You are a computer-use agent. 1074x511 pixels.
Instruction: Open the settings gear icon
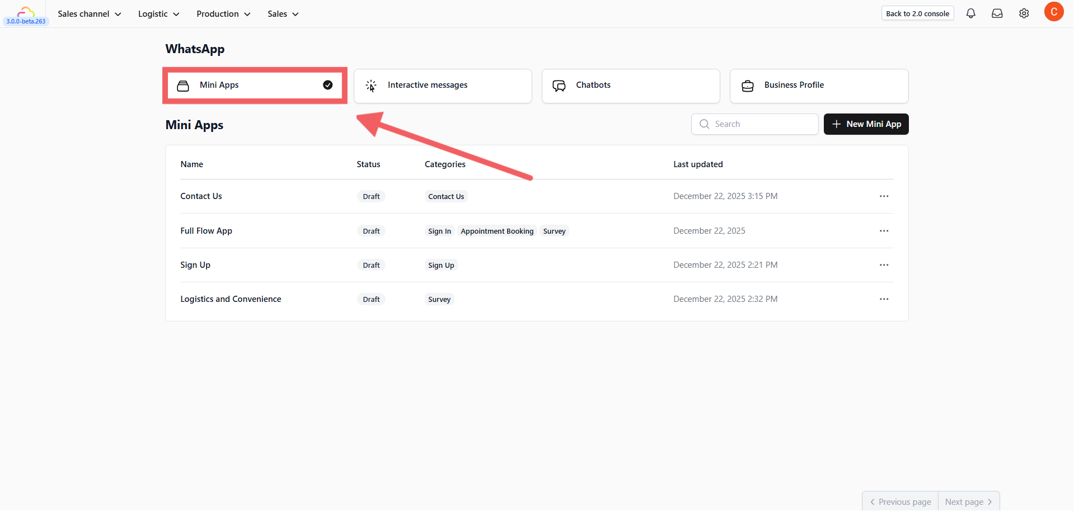[1024, 13]
